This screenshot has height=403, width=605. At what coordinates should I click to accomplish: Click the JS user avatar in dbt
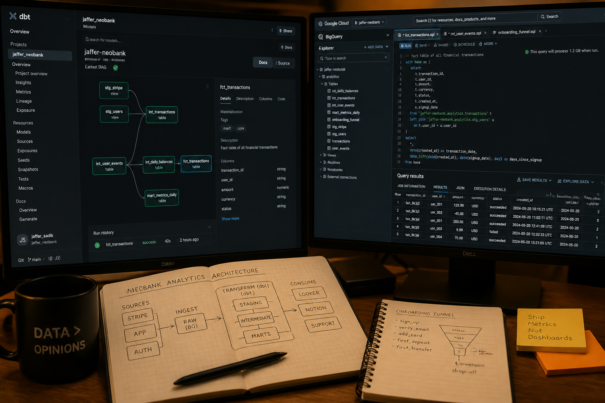pyautogui.click(x=23, y=240)
